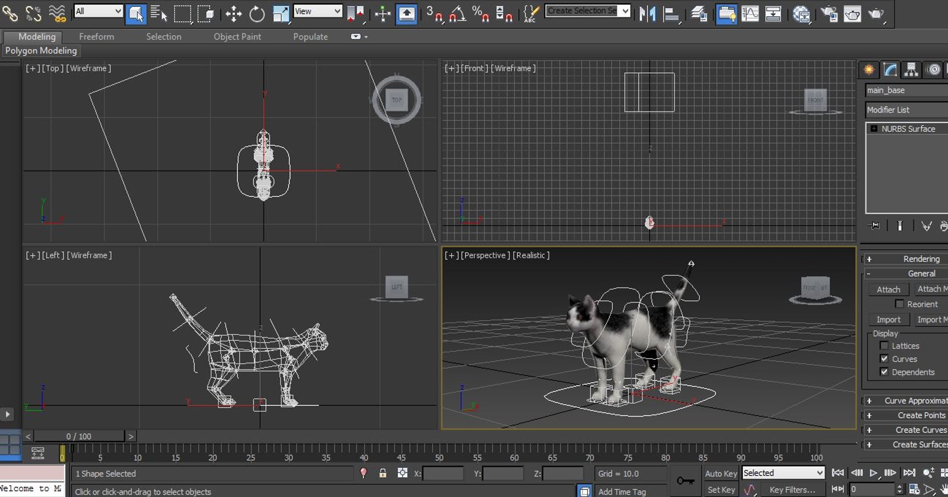Image resolution: width=948 pixels, height=497 pixels.
Task: Open the Selected key mode dropdown
Action: tap(783, 473)
